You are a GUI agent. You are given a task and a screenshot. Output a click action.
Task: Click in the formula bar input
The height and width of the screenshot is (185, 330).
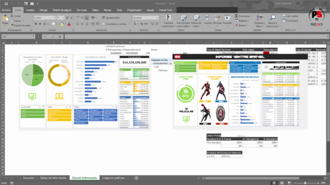coord(195,36)
